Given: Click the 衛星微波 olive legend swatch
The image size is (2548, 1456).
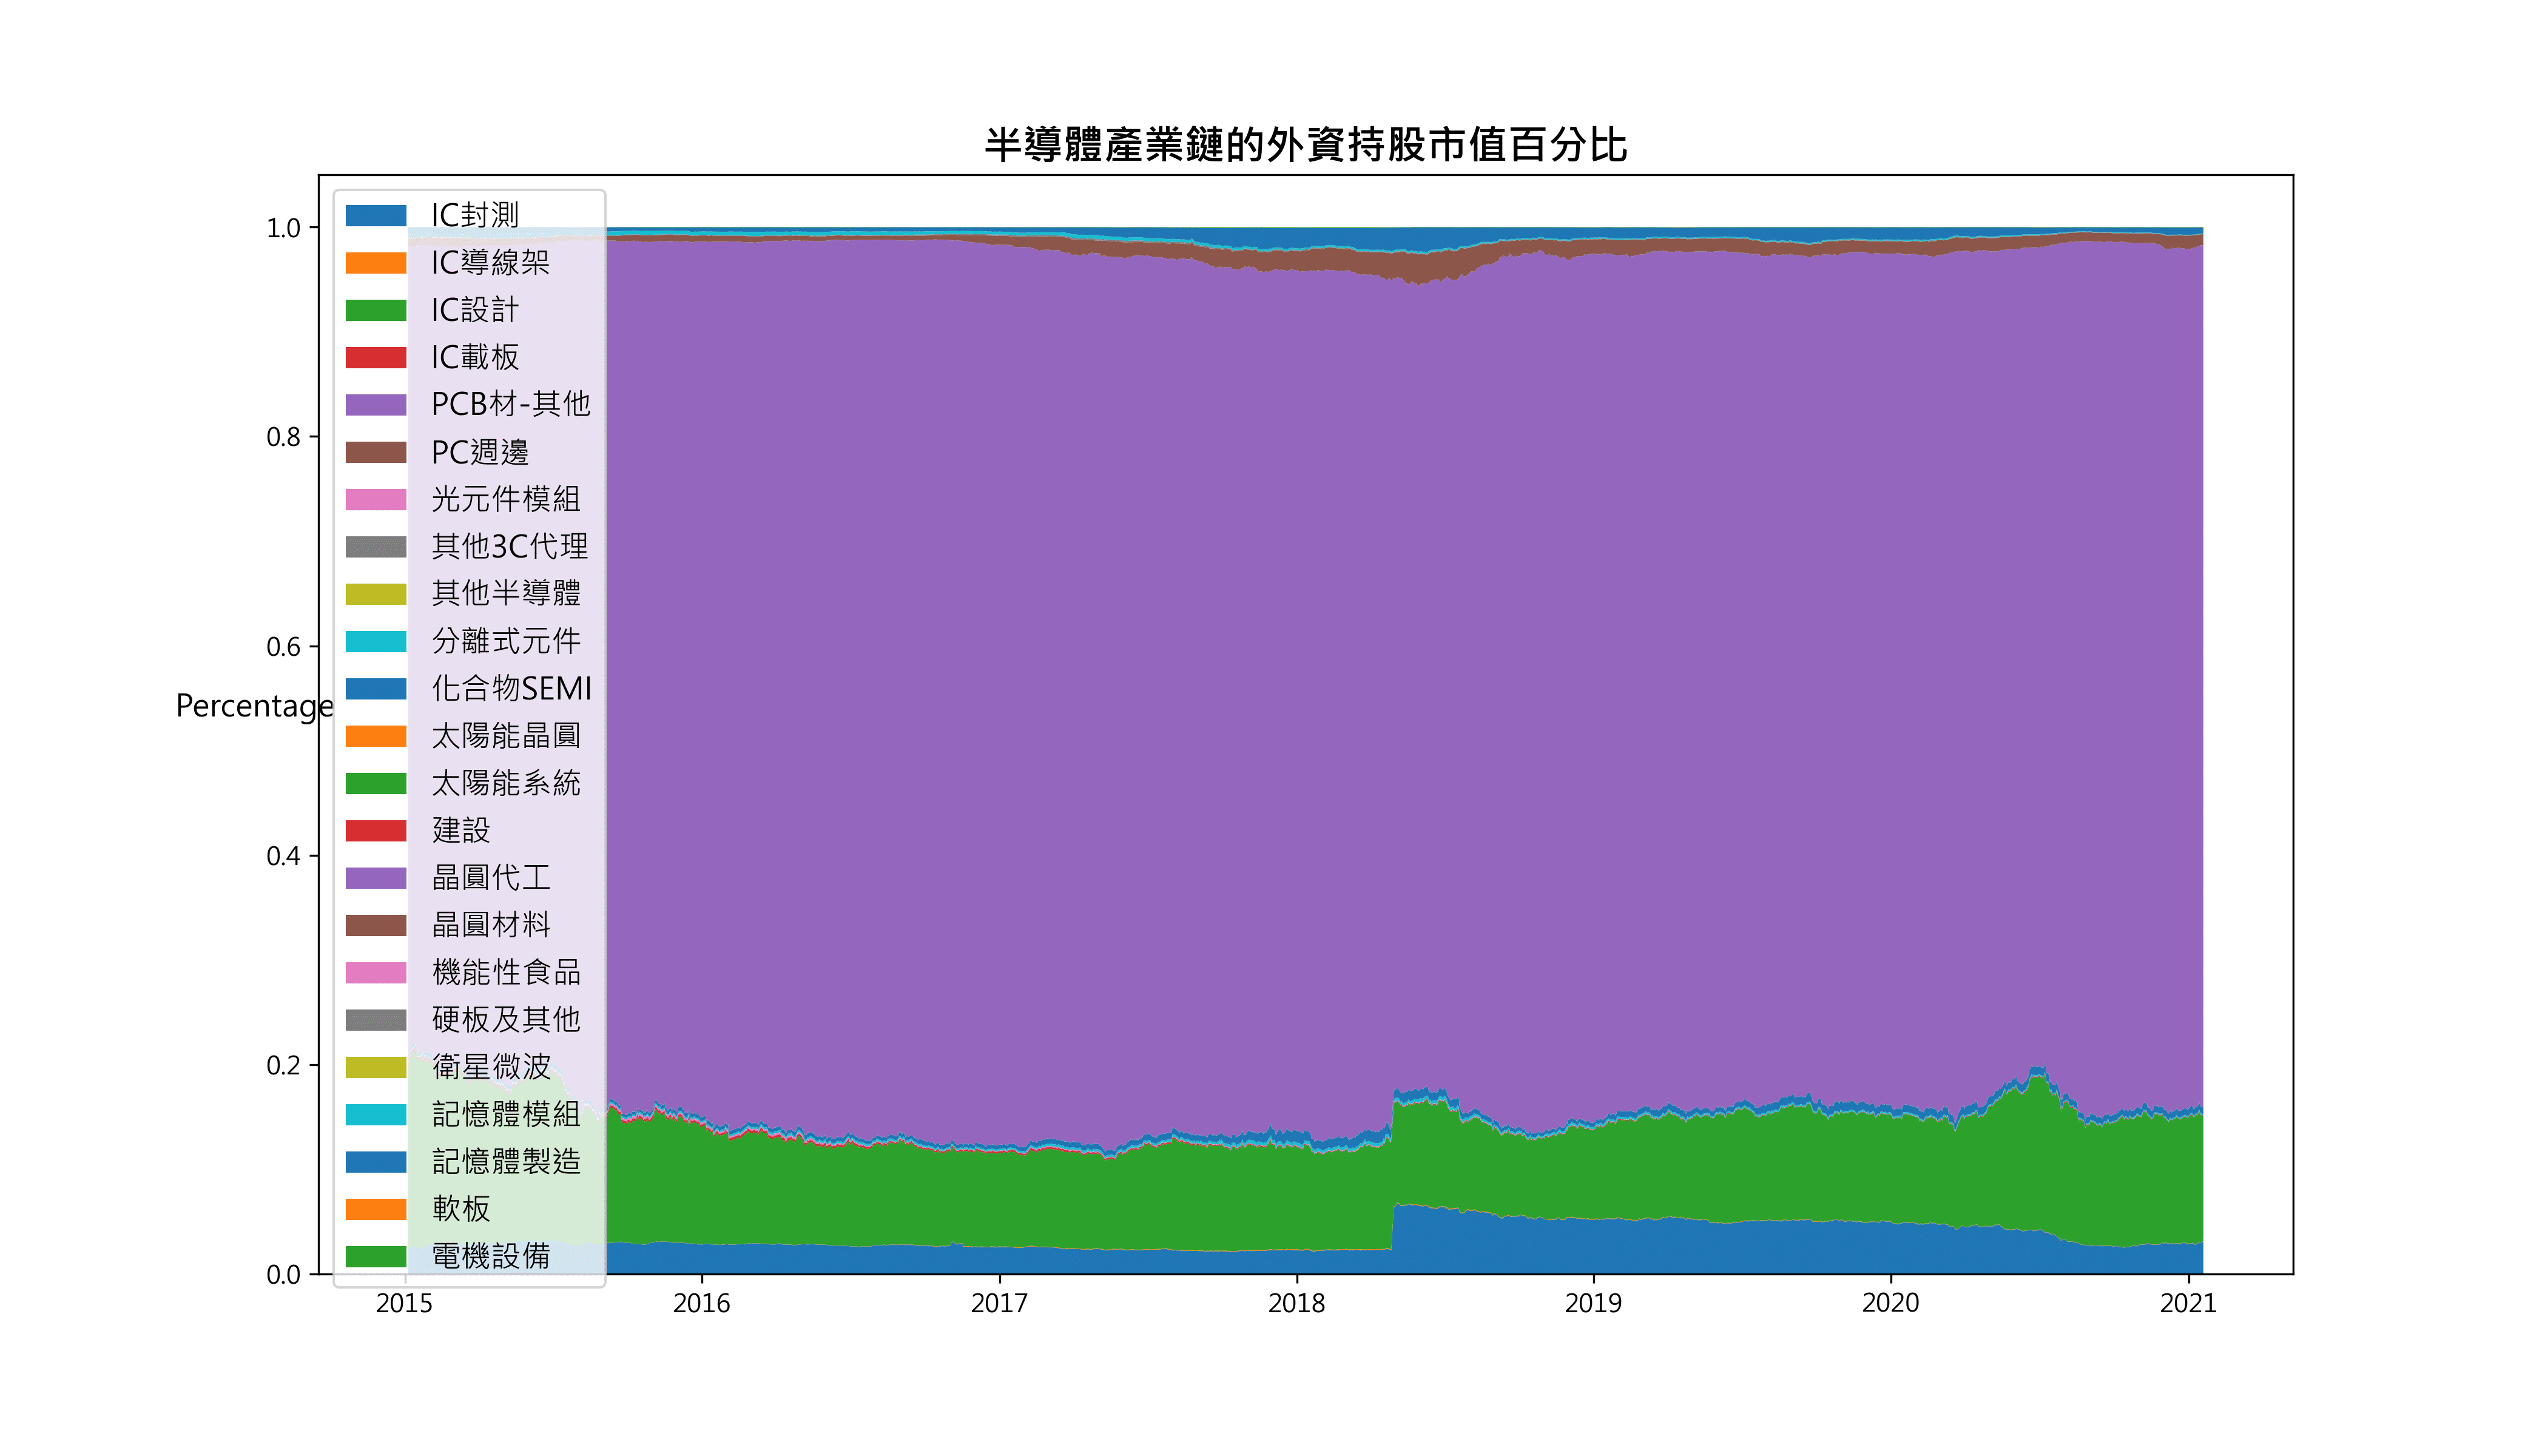Looking at the screenshot, I should pyautogui.click(x=376, y=1067).
